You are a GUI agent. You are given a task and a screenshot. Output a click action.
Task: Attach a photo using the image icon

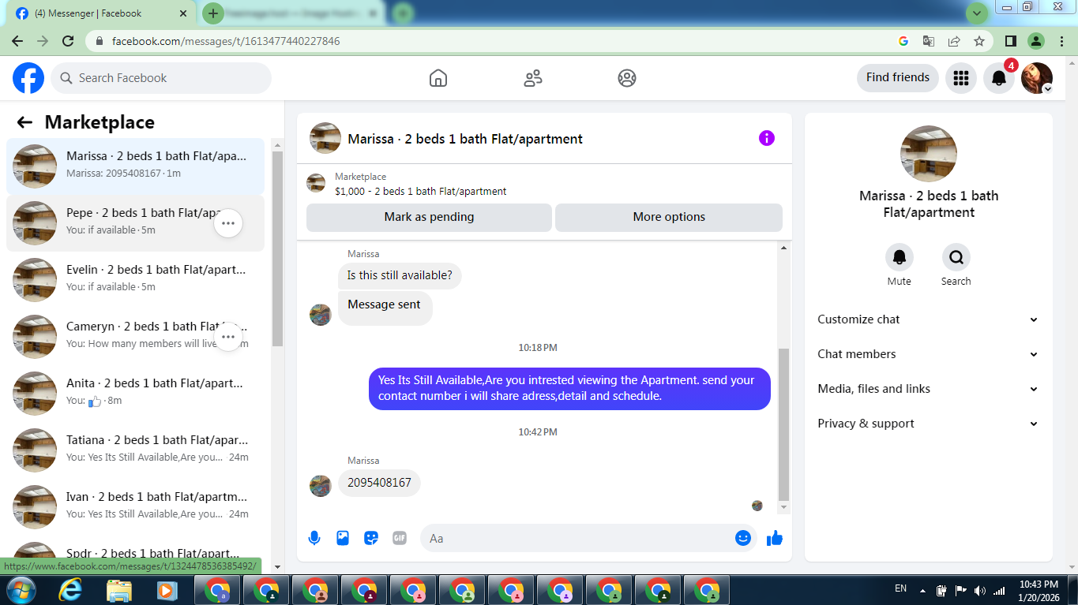click(x=343, y=538)
